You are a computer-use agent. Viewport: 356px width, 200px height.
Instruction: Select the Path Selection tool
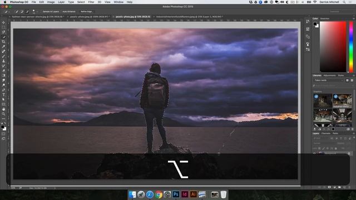coord(3,99)
